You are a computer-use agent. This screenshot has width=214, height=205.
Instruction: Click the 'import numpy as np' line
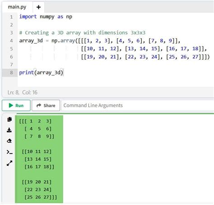(46, 17)
